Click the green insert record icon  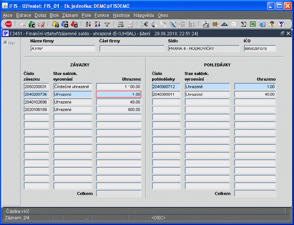click(x=32, y=24)
